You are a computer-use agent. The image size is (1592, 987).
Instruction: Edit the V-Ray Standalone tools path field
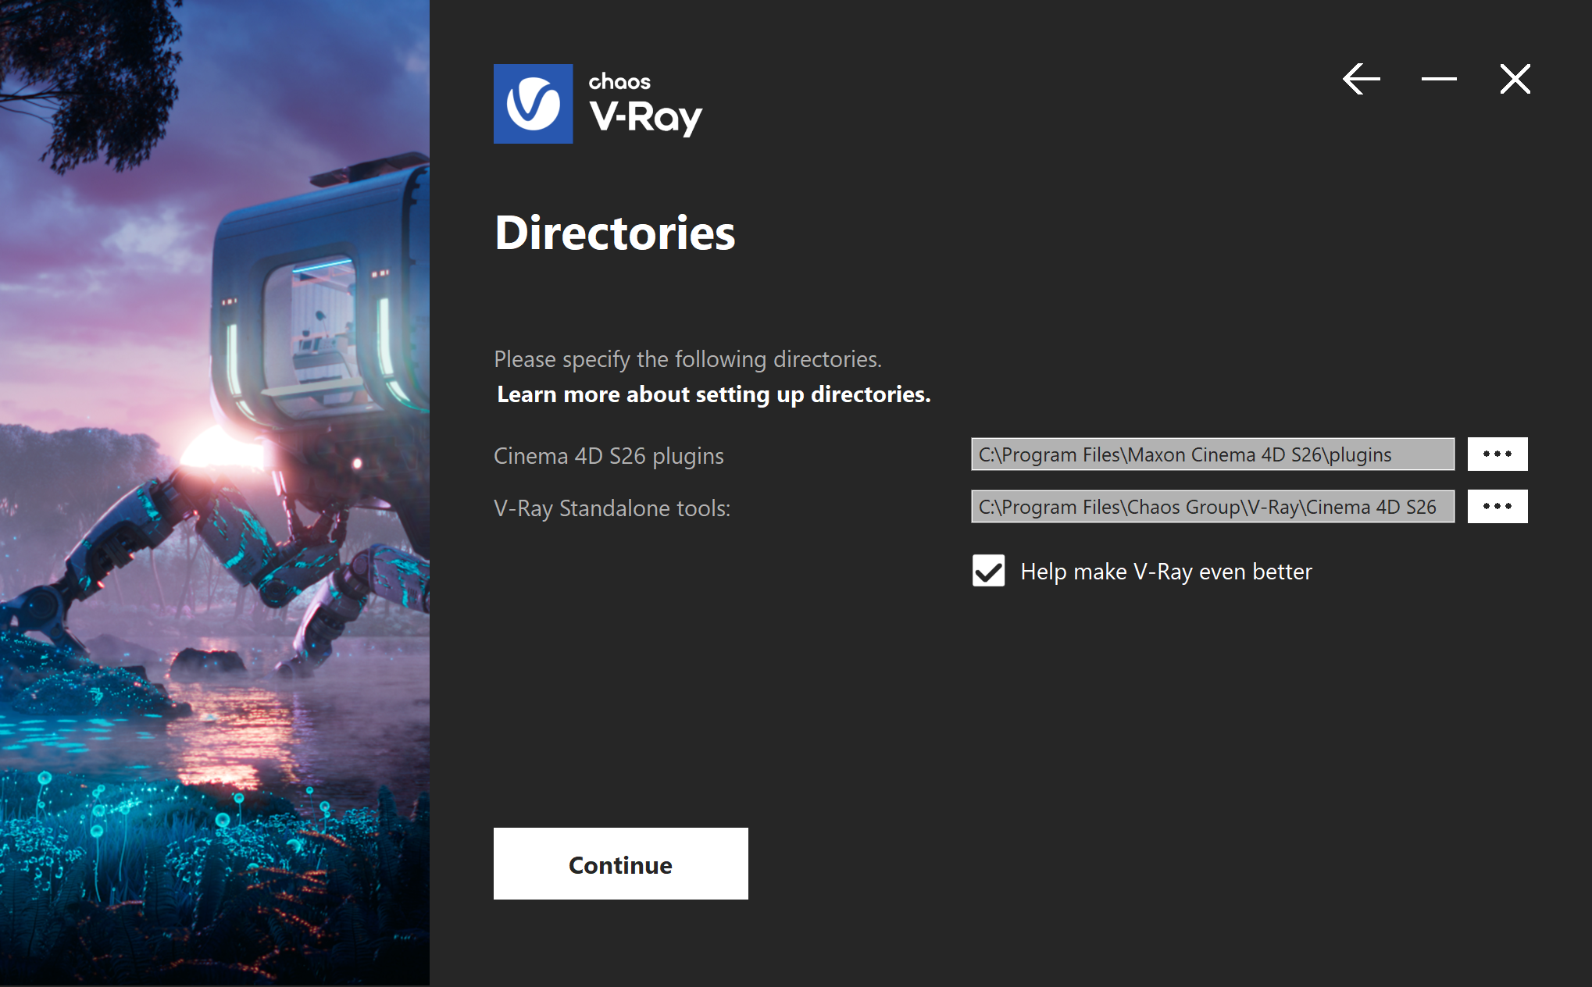[x=1212, y=507]
